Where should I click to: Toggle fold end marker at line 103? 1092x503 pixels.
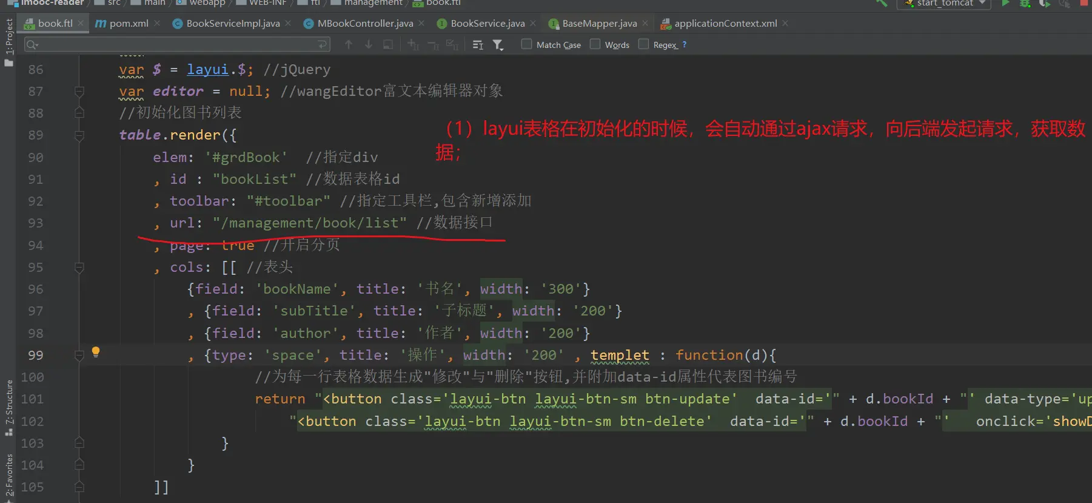pos(79,443)
